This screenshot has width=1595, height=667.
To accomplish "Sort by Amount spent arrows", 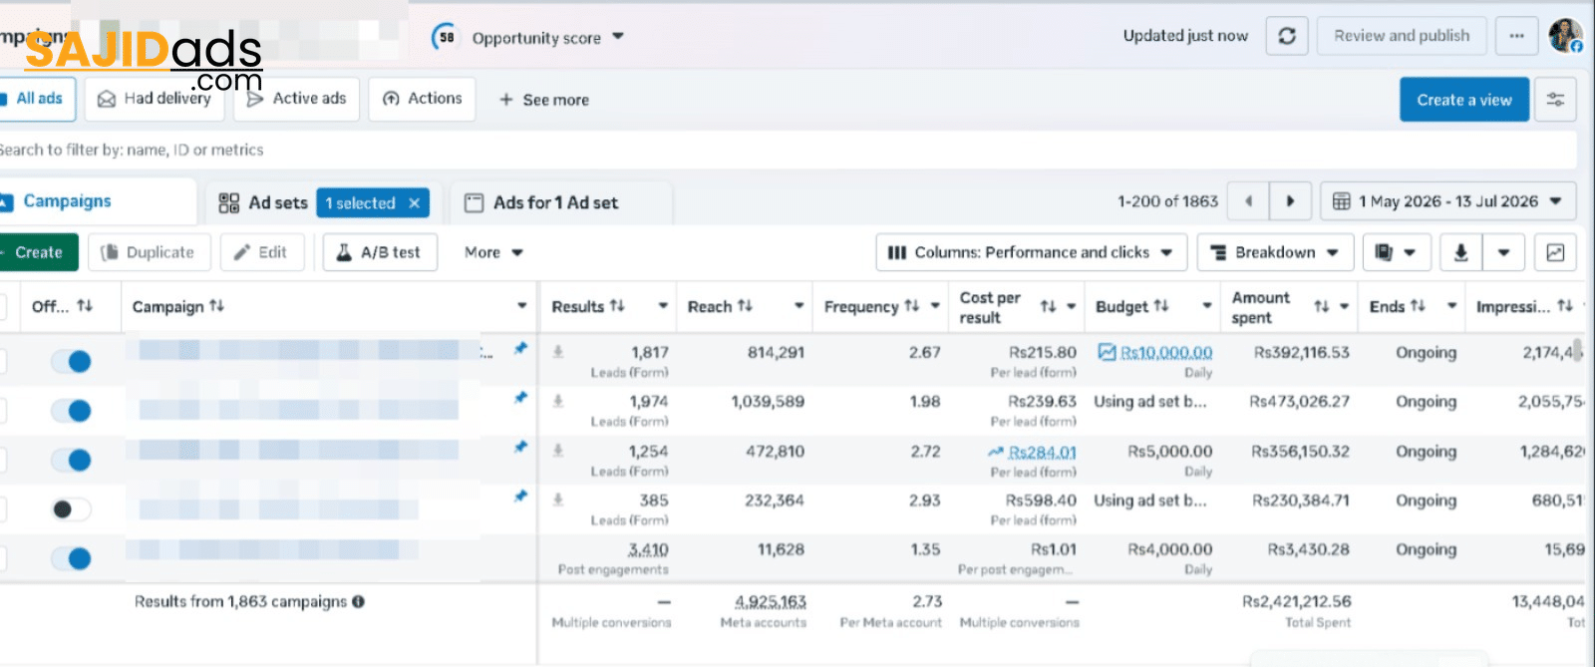I will click(1321, 306).
